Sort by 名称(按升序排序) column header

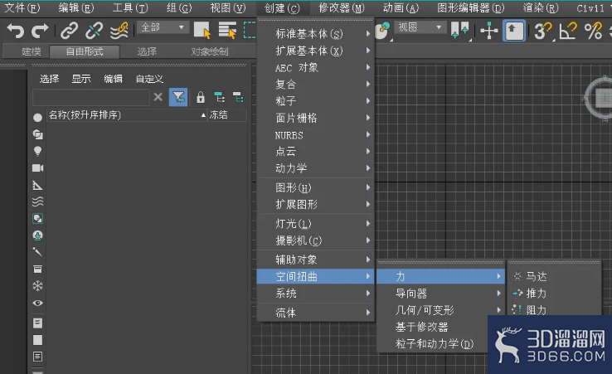[127, 115]
